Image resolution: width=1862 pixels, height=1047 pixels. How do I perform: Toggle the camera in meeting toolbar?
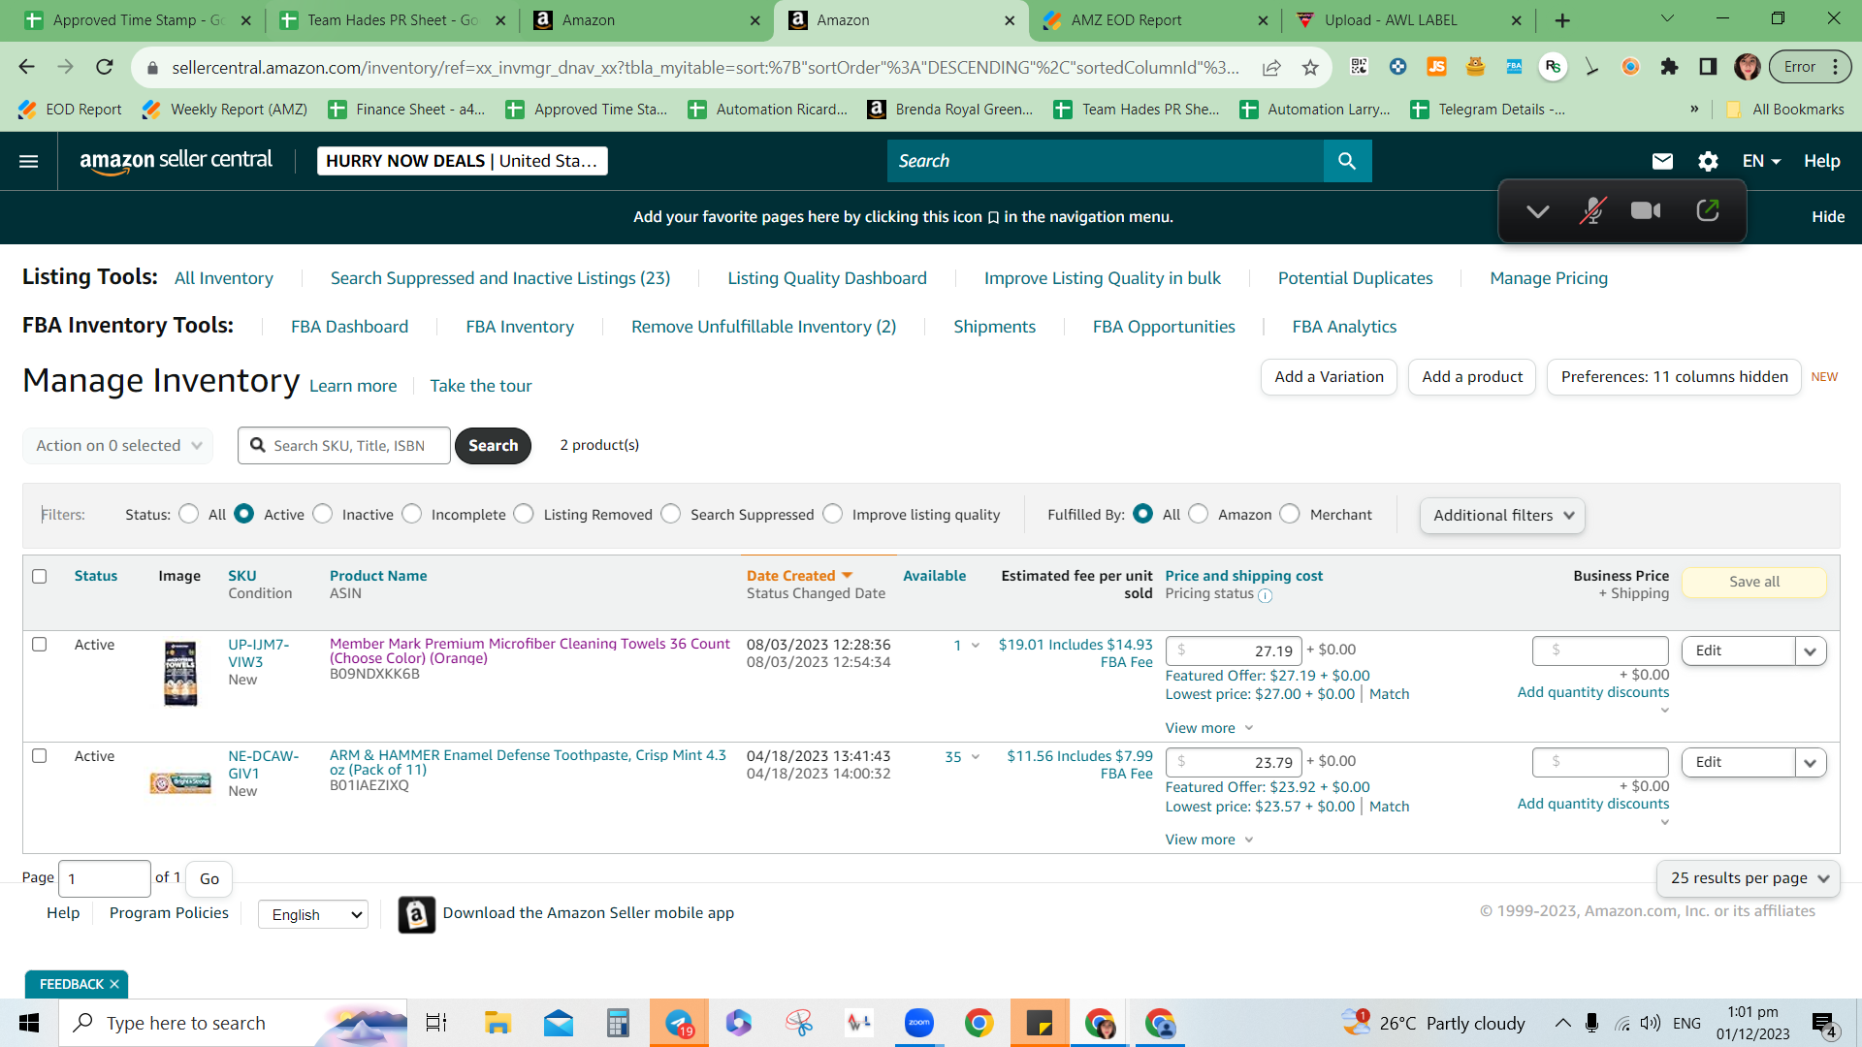1646,210
